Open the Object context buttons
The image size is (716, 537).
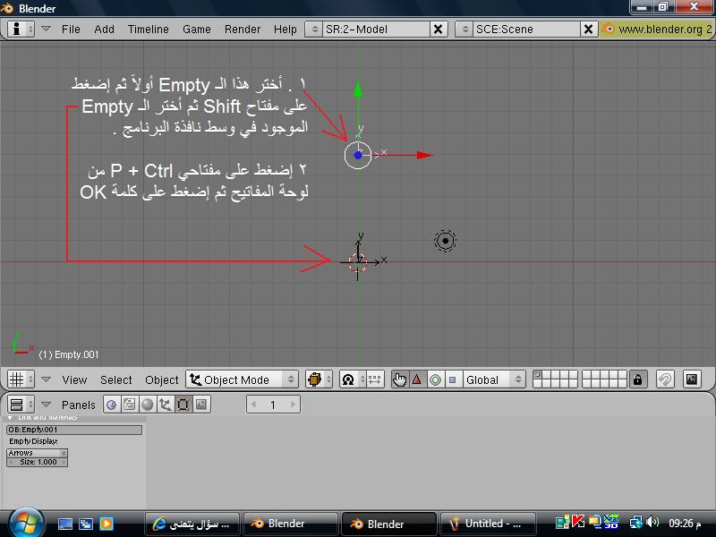pyautogui.click(x=165, y=405)
